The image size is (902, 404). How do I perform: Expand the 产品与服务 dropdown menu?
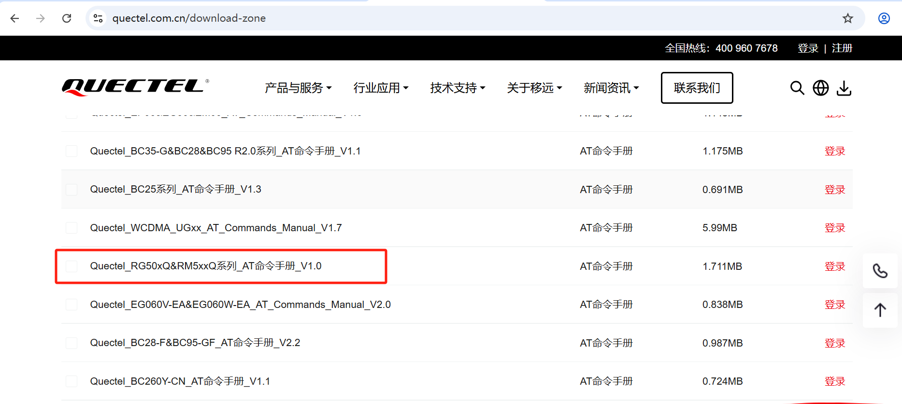point(298,88)
